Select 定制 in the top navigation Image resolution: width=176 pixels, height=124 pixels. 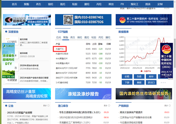click(x=160, y=4)
